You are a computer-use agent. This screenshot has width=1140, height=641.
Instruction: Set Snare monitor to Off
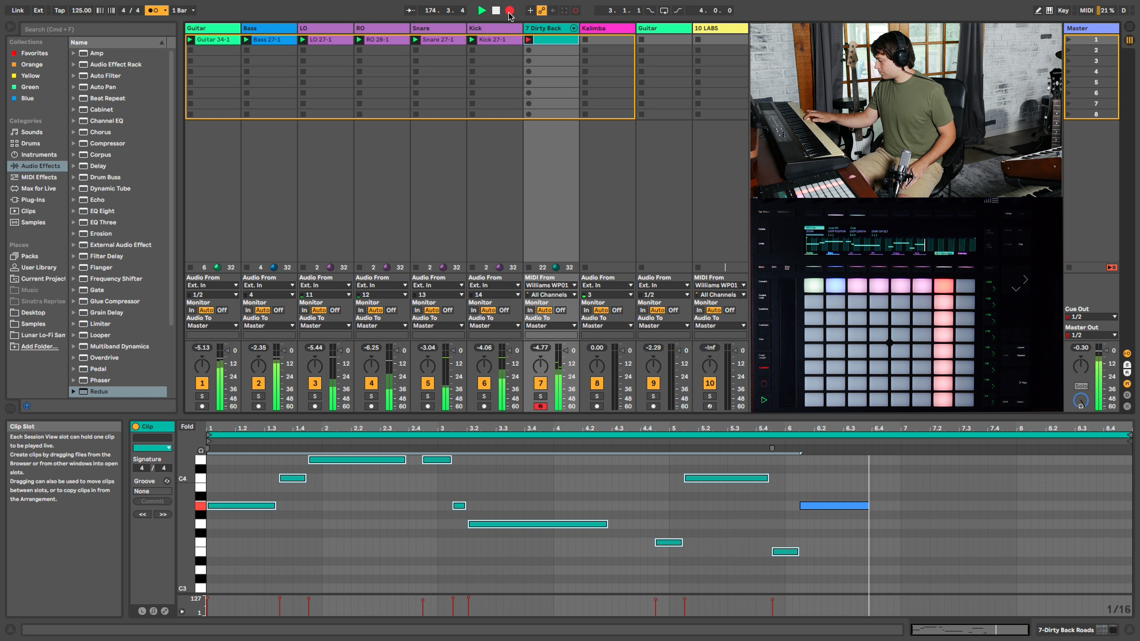447,310
